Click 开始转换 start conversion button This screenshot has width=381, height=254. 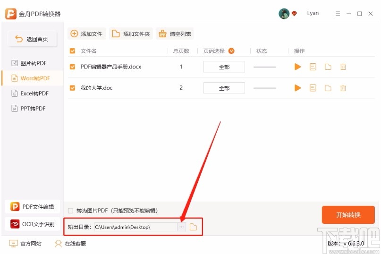coord(348,215)
